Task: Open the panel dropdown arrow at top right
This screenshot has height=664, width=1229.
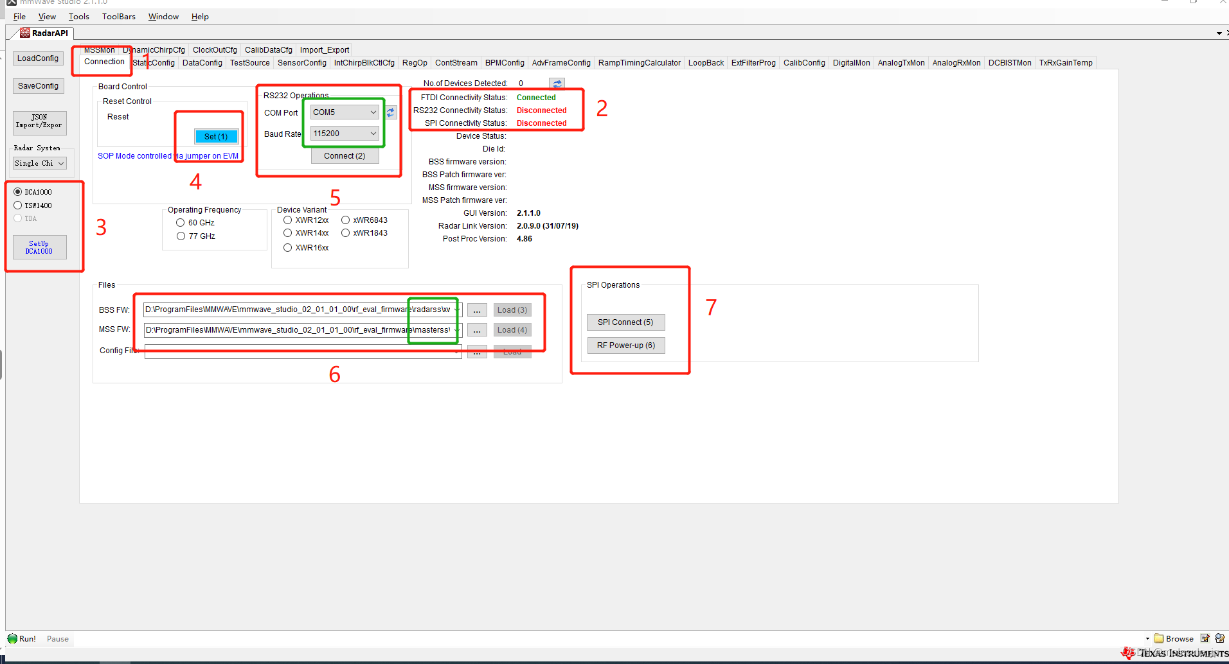Action: point(1219,33)
